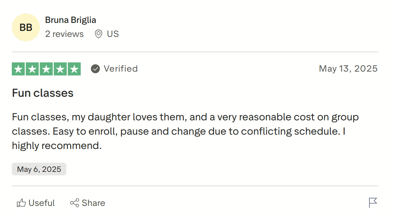
Task: Open Bruna Briglia's reviewer profile name
Action: point(70,20)
